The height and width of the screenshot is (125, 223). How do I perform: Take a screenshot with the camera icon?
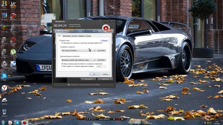point(122,119)
